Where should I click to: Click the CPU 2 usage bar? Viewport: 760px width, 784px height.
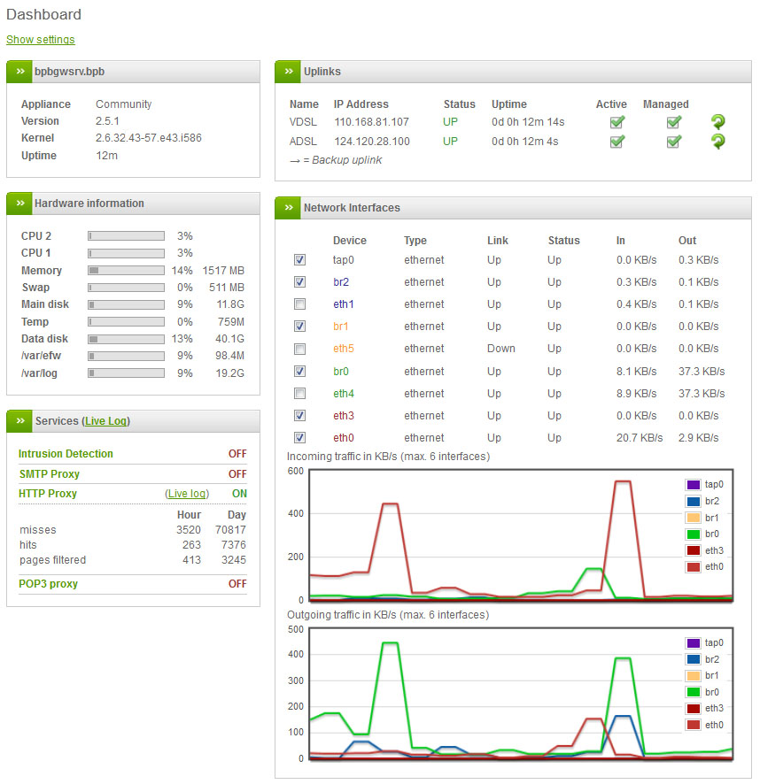click(126, 236)
